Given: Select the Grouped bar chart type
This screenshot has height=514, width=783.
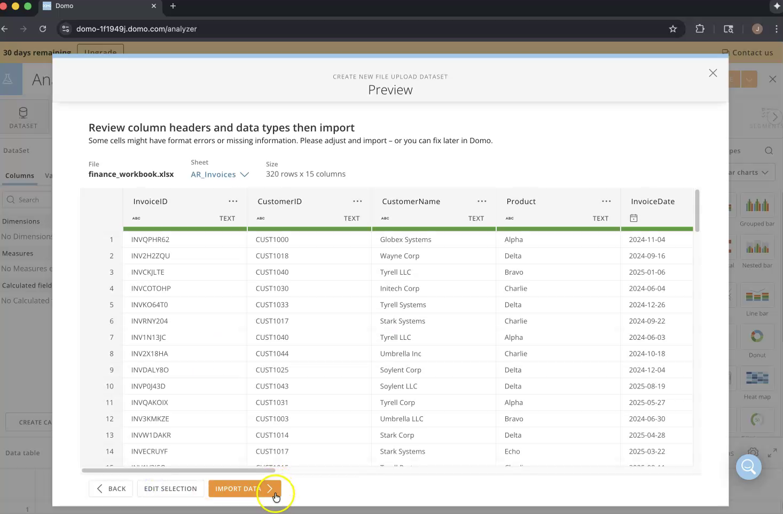Looking at the screenshot, I should click(757, 211).
